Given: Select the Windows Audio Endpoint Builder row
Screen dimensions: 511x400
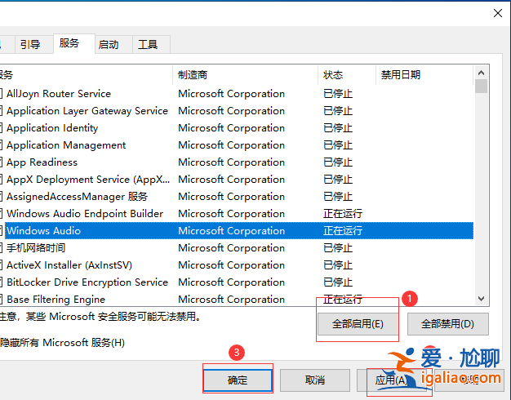Looking at the screenshot, I should [x=237, y=214].
